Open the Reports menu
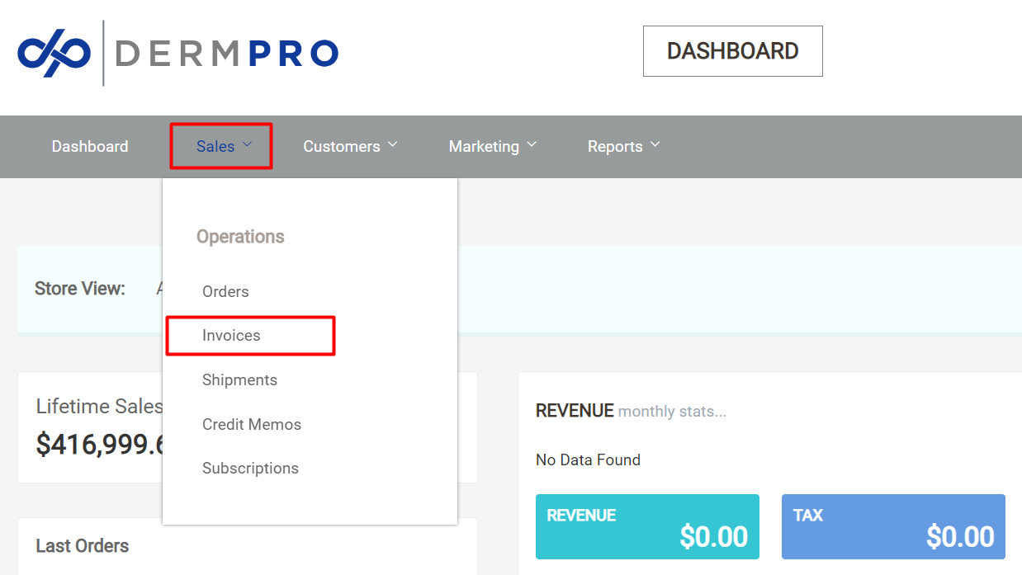 point(615,146)
